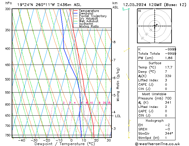Click the Wet Adiabat legend label
This screenshot has height=146, width=189.
pos(89,21)
